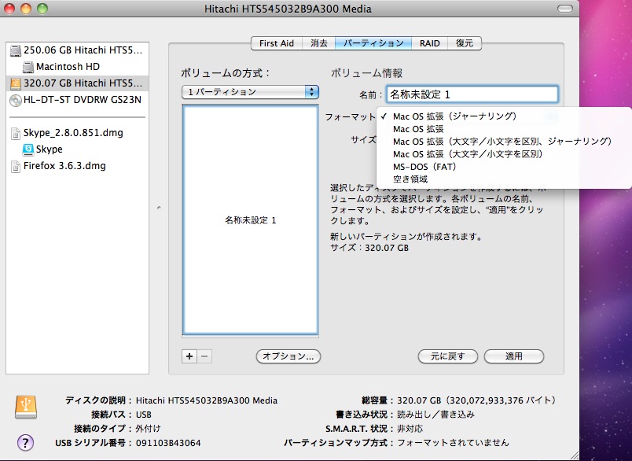632x461 pixels.
Task: Click S.M.A.R.T. status value 非対応
Action: pyautogui.click(x=410, y=429)
